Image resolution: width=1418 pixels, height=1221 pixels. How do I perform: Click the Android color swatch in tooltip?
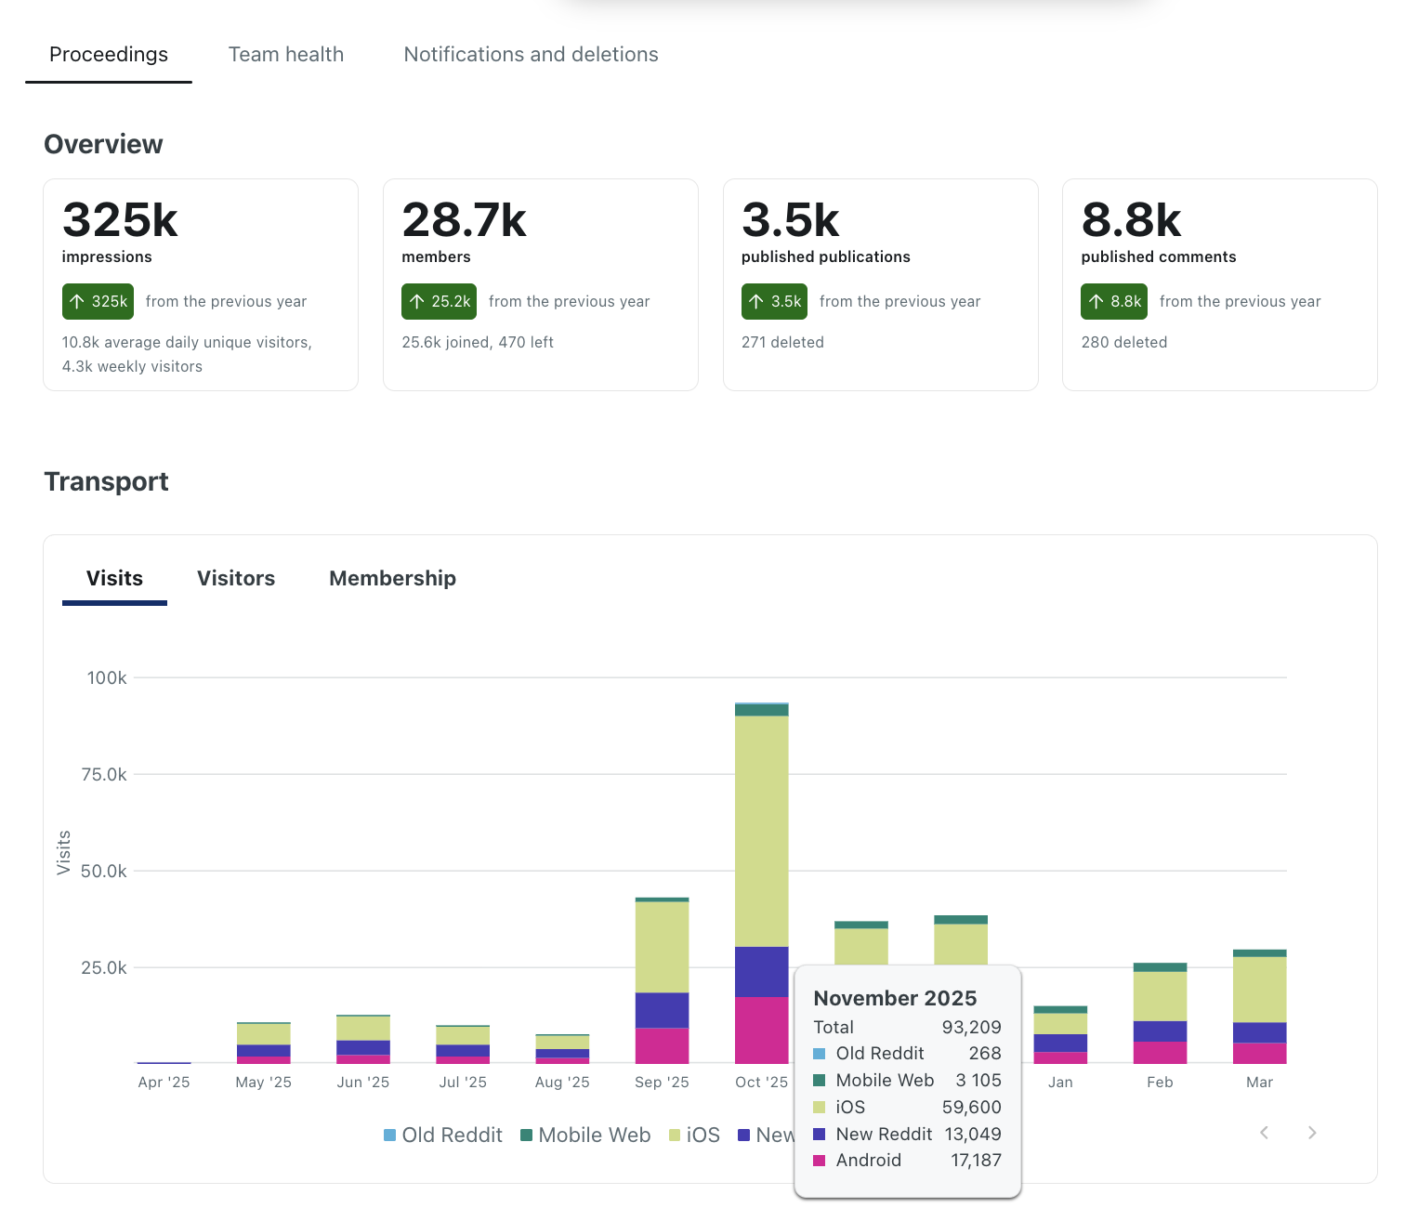(x=819, y=1161)
